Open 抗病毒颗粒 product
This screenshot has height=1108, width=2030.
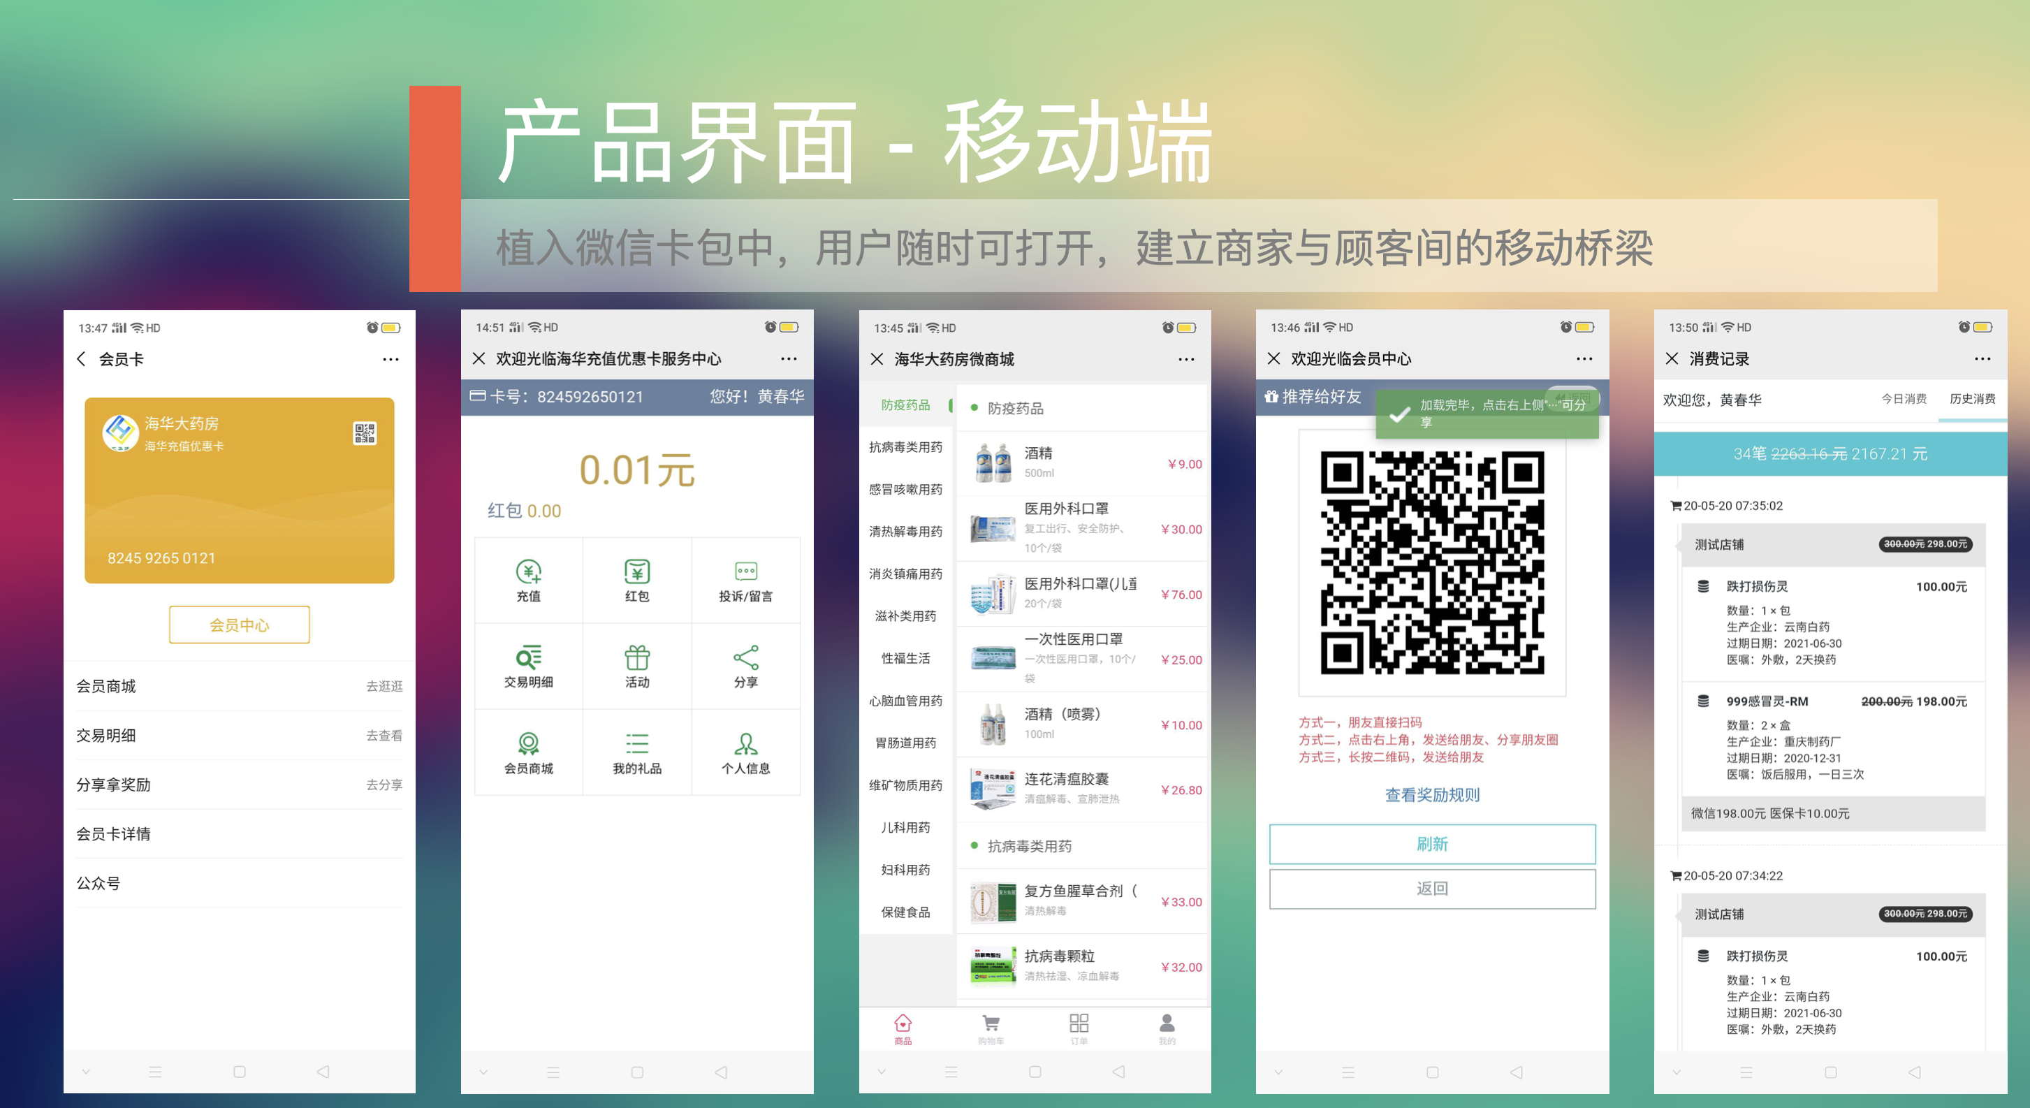point(1083,967)
